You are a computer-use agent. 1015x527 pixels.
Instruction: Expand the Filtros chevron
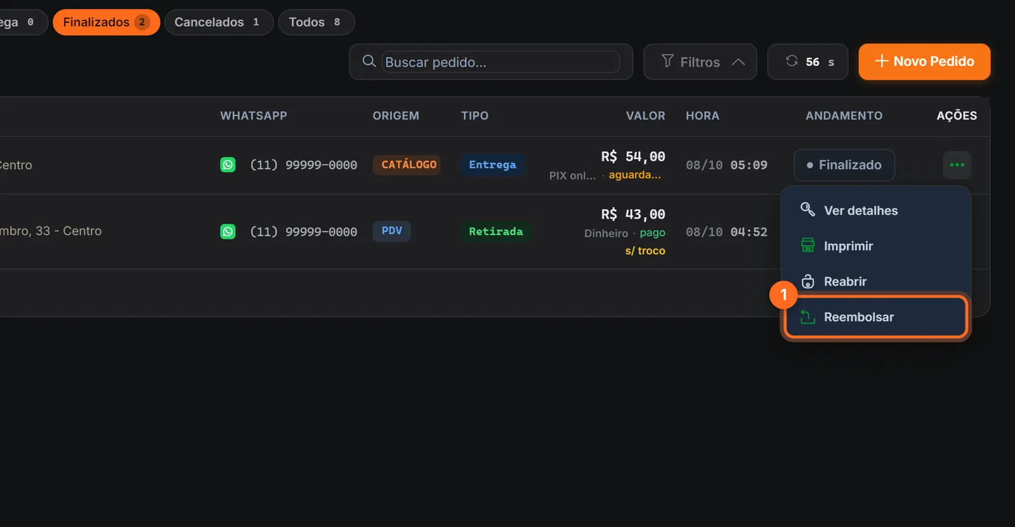(x=738, y=62)
